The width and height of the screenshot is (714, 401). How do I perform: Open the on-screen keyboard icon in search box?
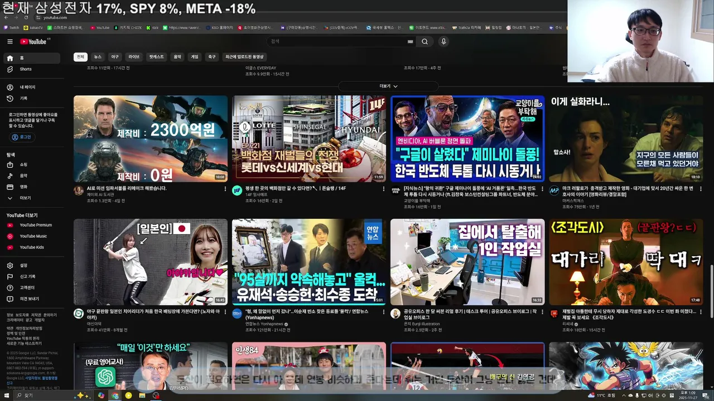click(411, 41)
